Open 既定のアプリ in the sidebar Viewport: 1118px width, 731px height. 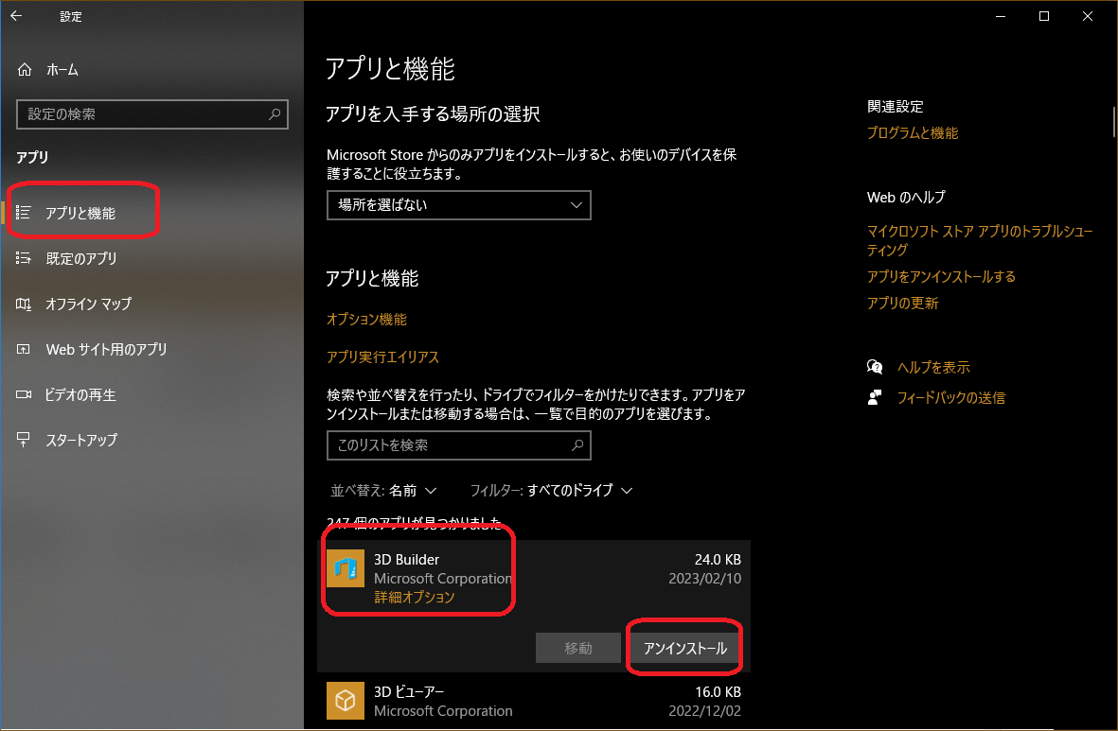(80, 258)
